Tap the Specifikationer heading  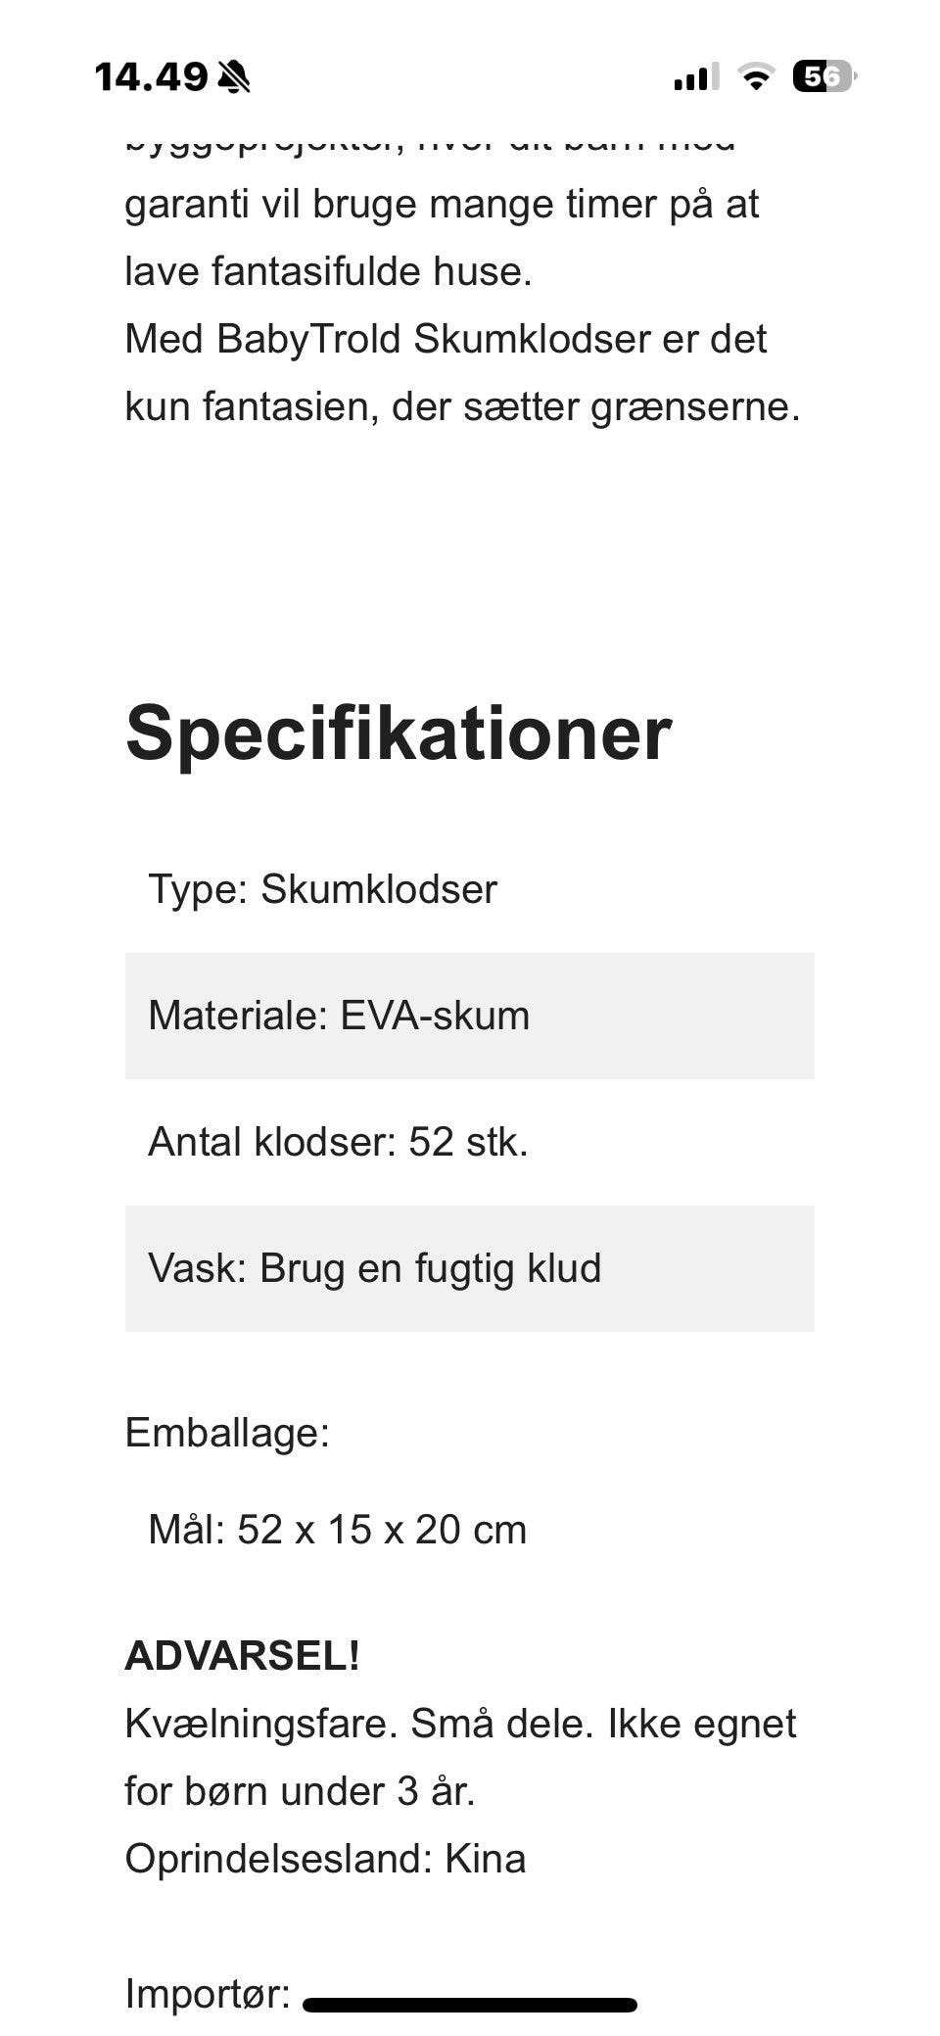point(399,733)
